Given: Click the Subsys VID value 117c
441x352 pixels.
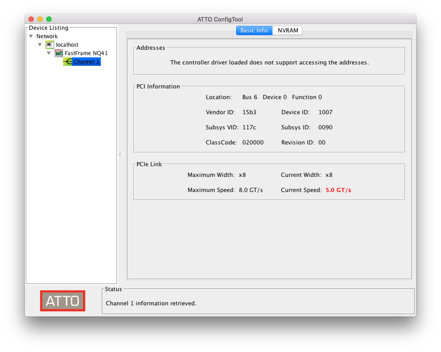Looking at the screenshot, I should pos(249,128).
